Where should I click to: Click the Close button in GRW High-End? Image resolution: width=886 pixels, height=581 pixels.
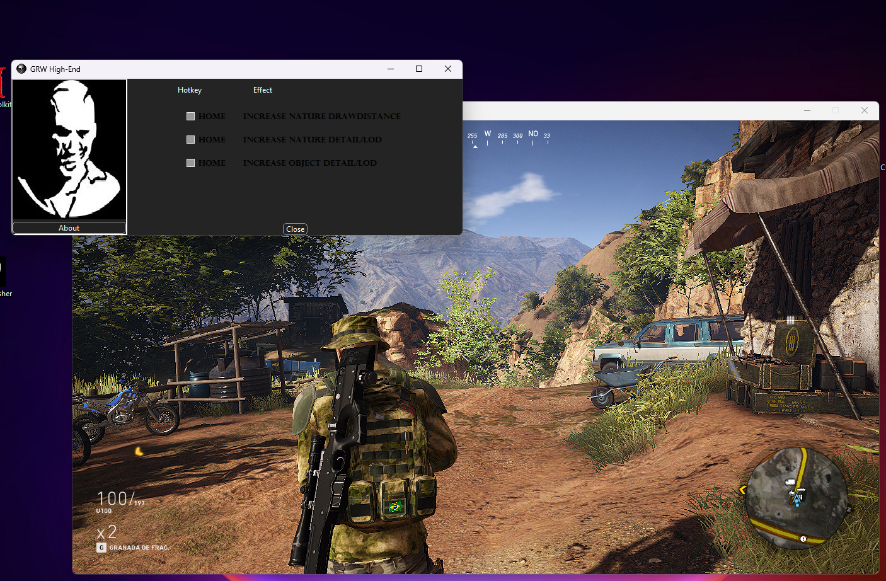click(x=295, y=229)
